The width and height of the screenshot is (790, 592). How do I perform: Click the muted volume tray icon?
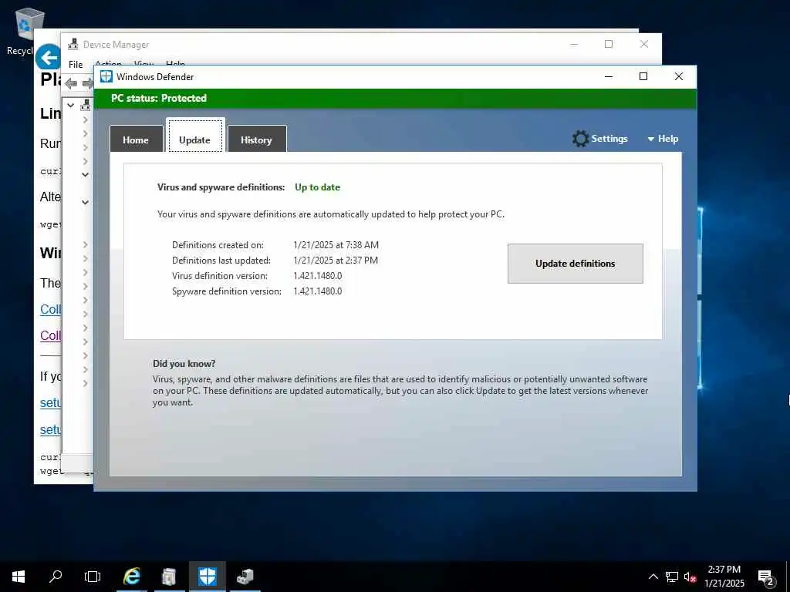[690, 577]
